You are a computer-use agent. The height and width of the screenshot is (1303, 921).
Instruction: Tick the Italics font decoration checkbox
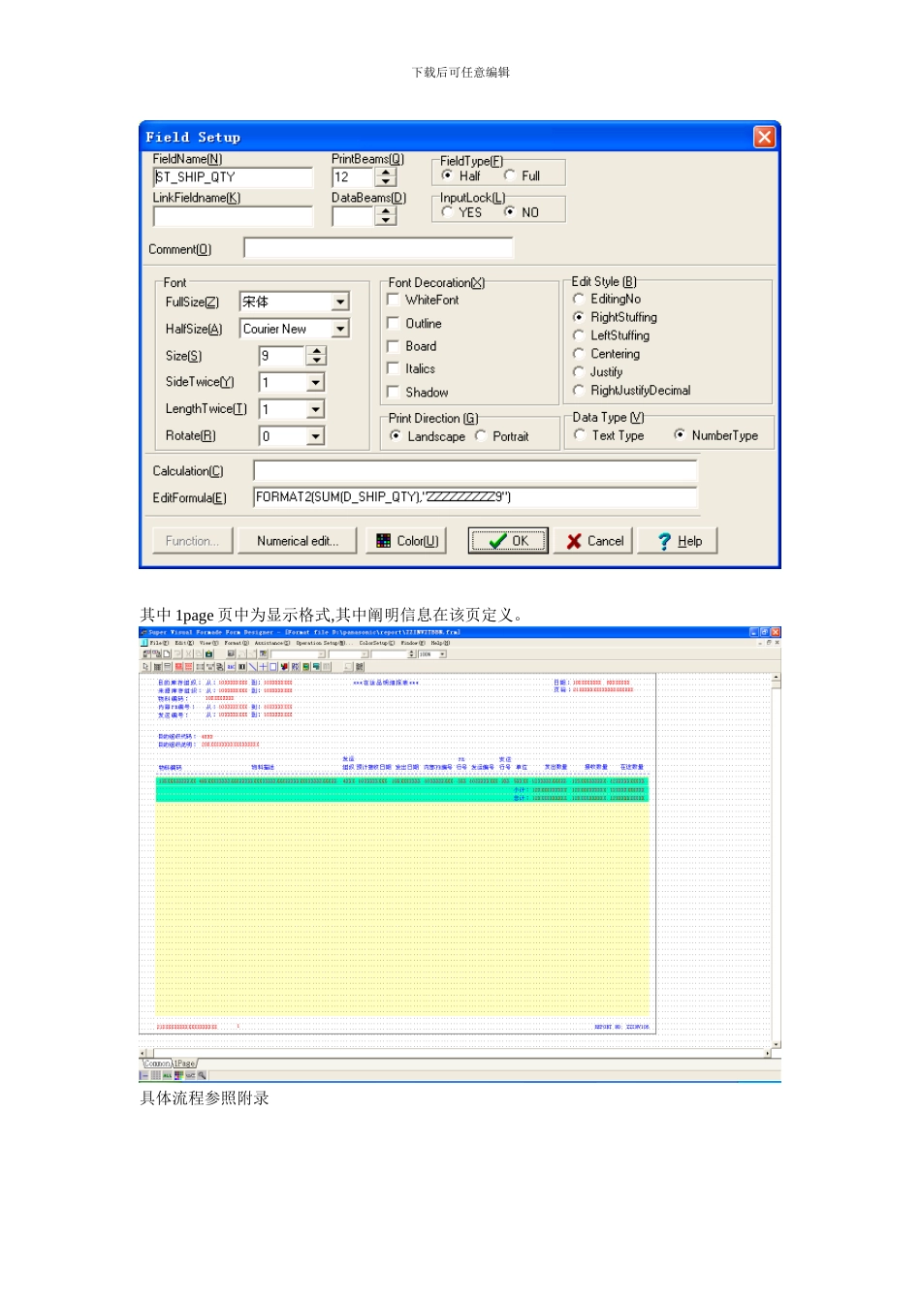click(x=394, y=368)
